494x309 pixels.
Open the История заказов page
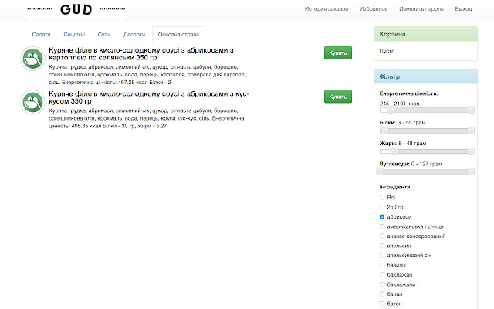[326, 8]
